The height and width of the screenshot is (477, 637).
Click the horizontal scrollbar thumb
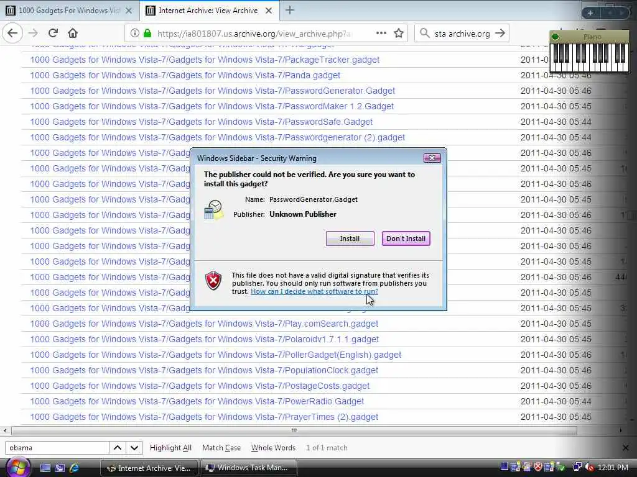tap(294, 430)
